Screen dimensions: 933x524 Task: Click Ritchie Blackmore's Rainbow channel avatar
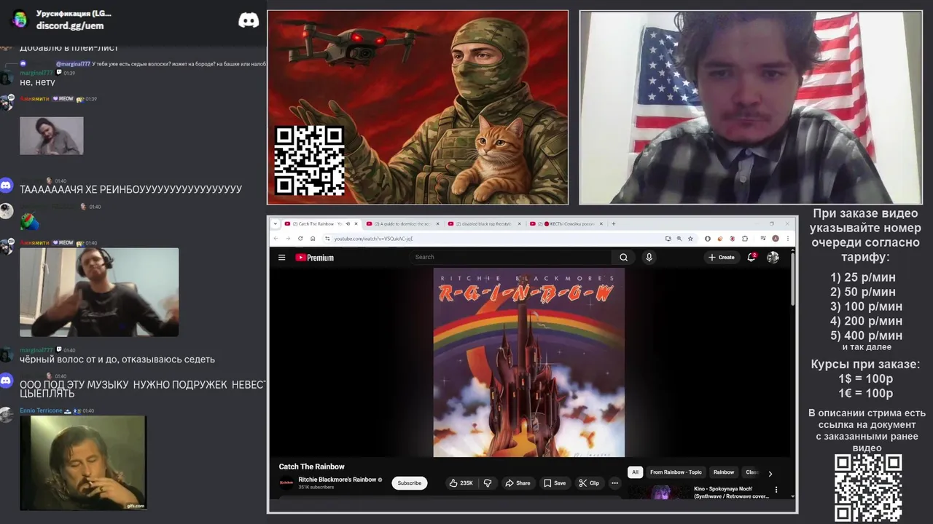click(286, 483)
